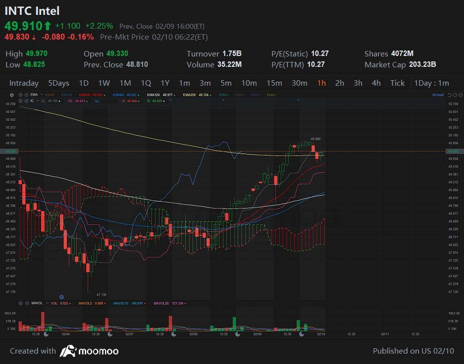Select the 1M monthly timeframe tab
The image size is (464, 364).
coord(125,83)
